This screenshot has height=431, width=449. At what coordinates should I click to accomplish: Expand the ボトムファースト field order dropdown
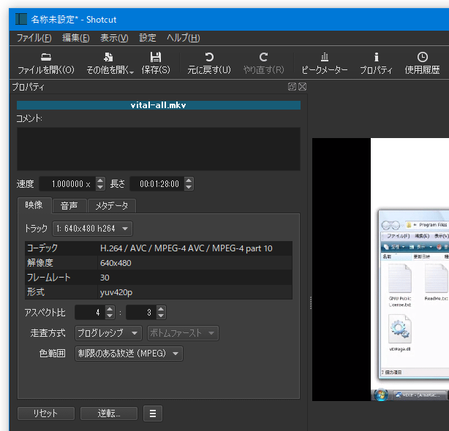pos(183,333)
